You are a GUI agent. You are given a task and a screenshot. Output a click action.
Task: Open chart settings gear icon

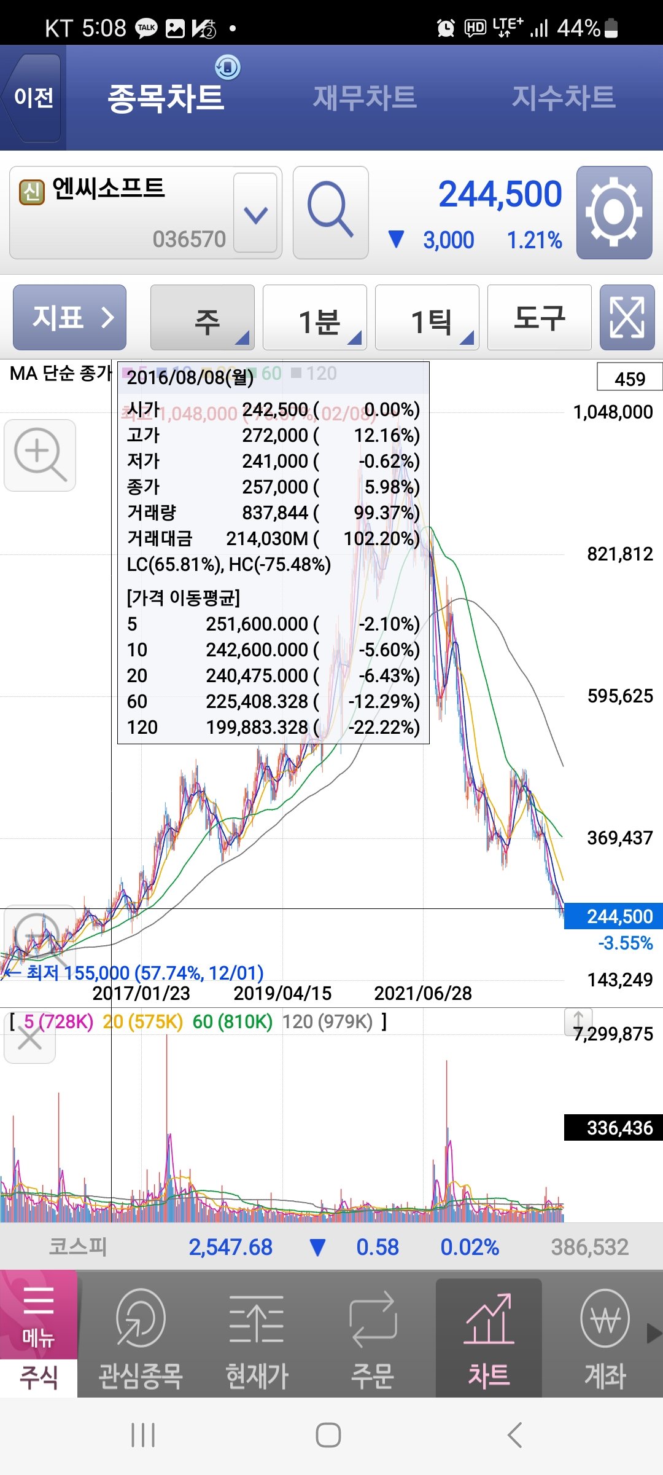coord(614,212)
